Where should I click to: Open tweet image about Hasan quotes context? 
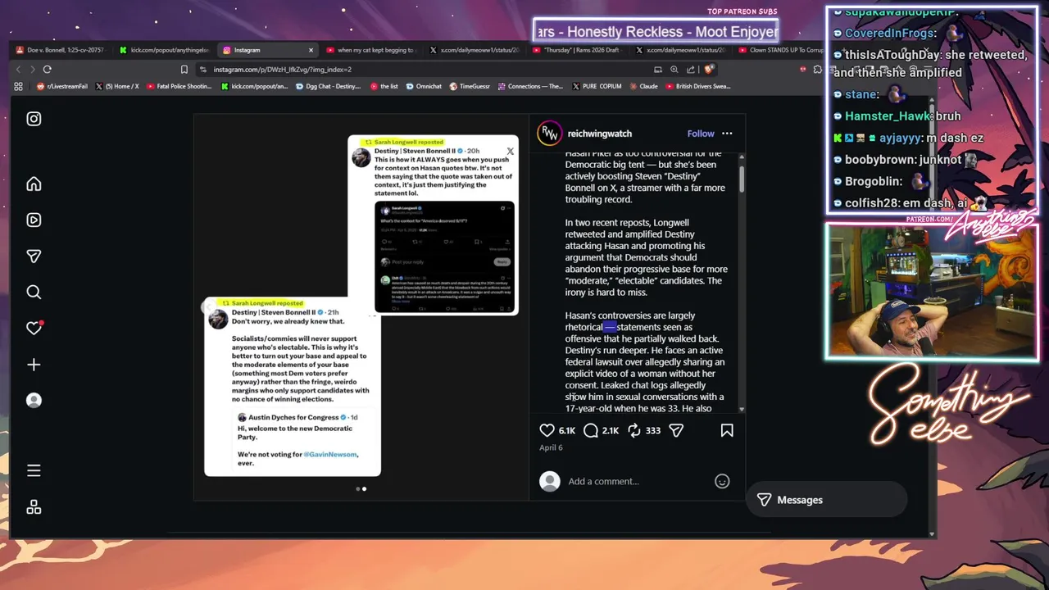pos(434,225)
